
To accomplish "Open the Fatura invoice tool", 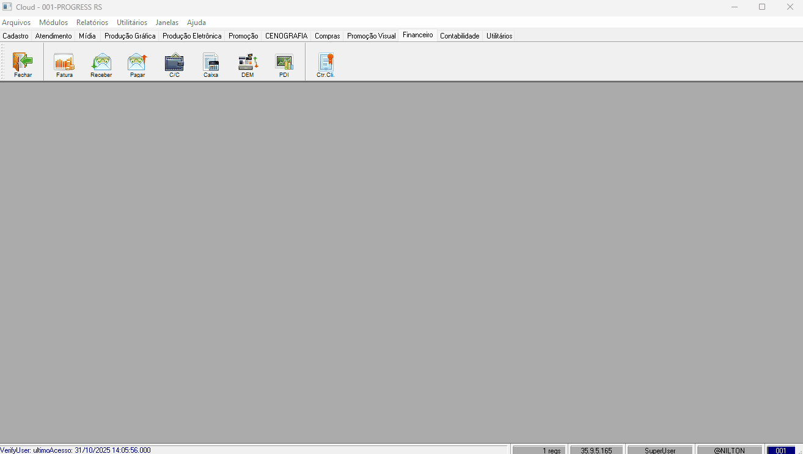I will (64, 63).
